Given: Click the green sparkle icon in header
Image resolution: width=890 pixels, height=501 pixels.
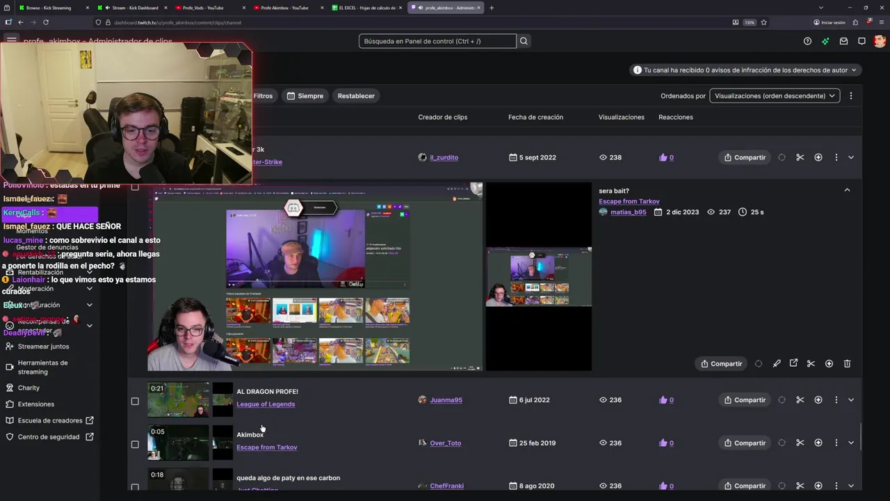Looking at the screenshot, I should point(825,41).
